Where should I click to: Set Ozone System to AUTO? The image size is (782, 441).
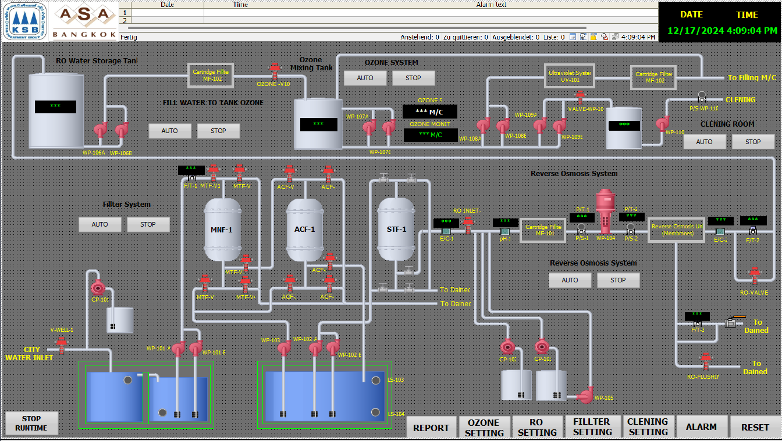click(x=365, y=78)
